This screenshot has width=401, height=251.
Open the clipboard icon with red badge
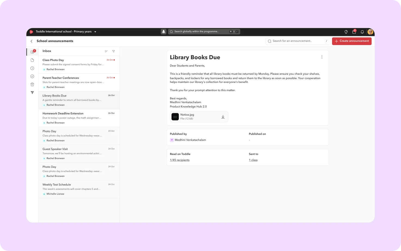[x=354, y=32]
